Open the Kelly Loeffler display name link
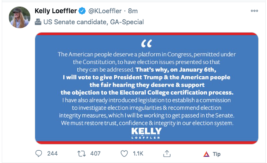The image size is (267, 163). pos(56,11)
